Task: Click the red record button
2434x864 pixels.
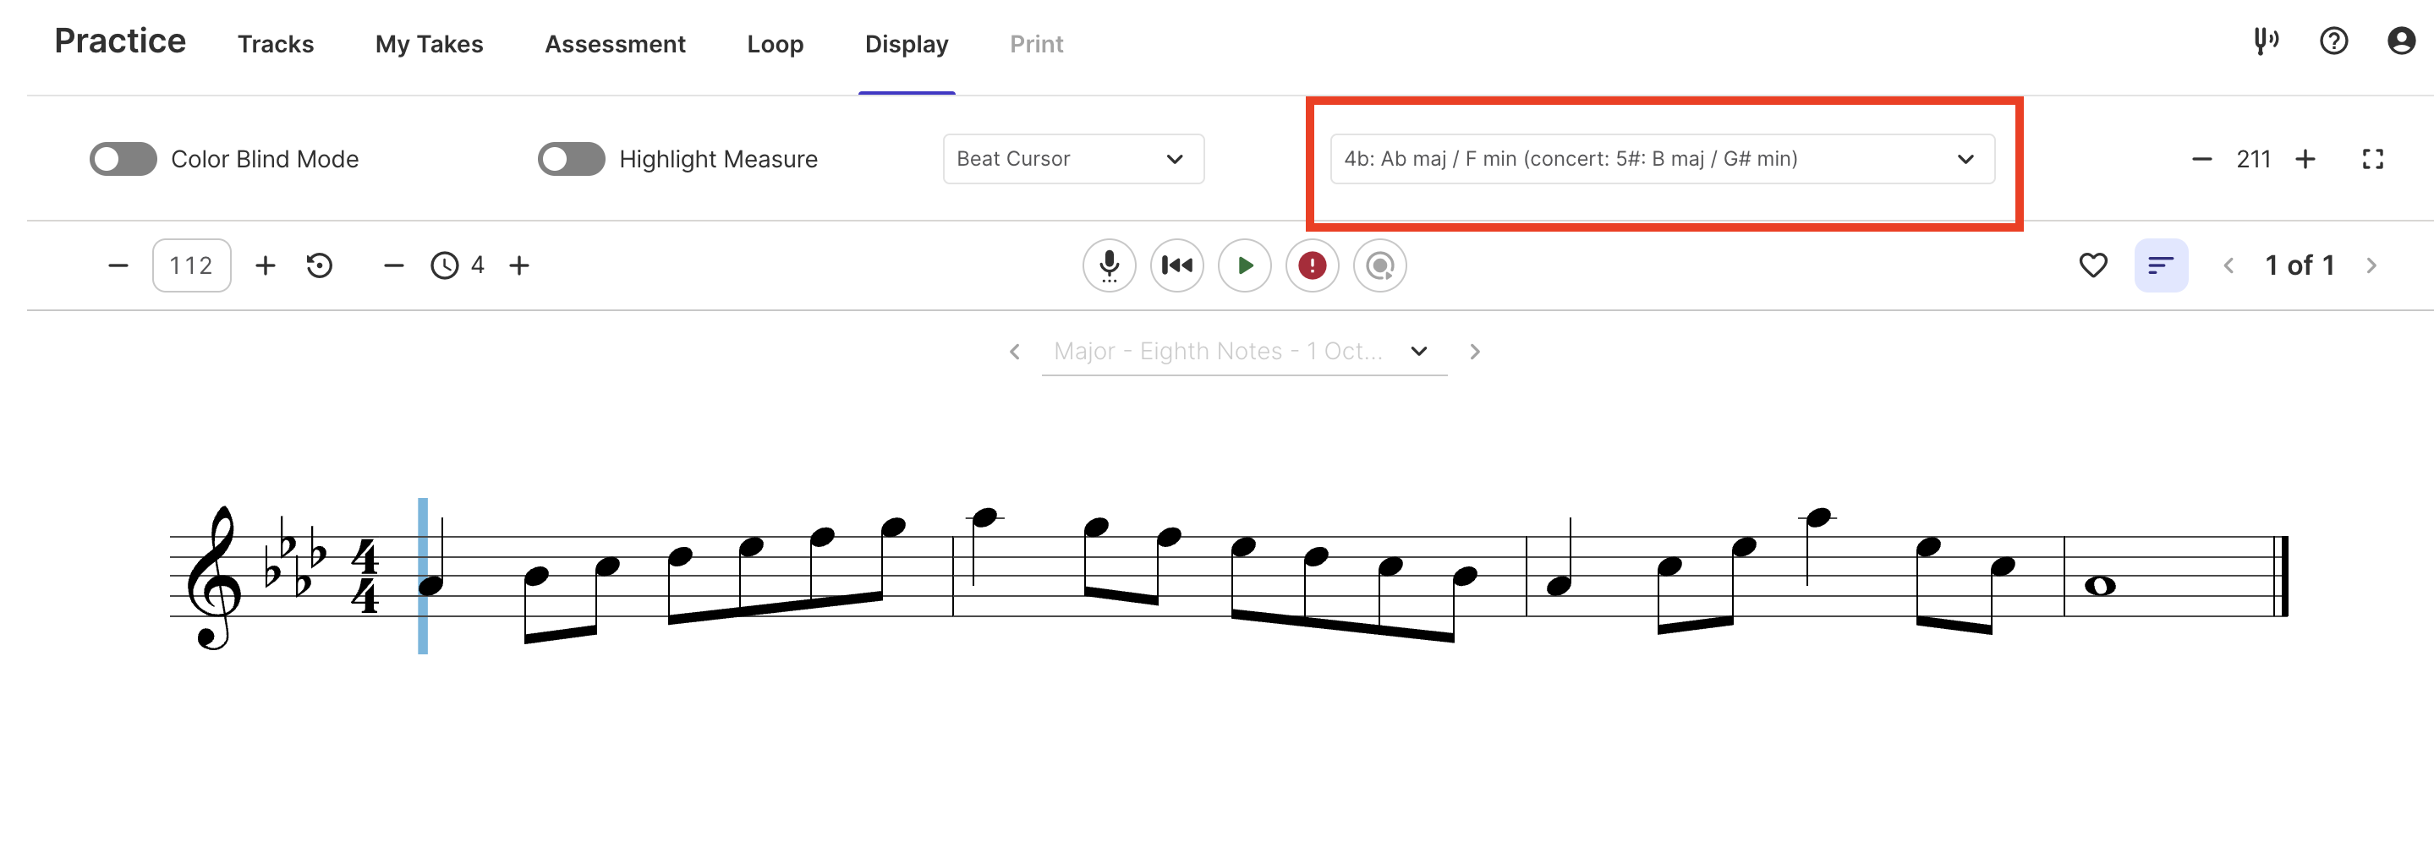Action: tap(1312, 266)
